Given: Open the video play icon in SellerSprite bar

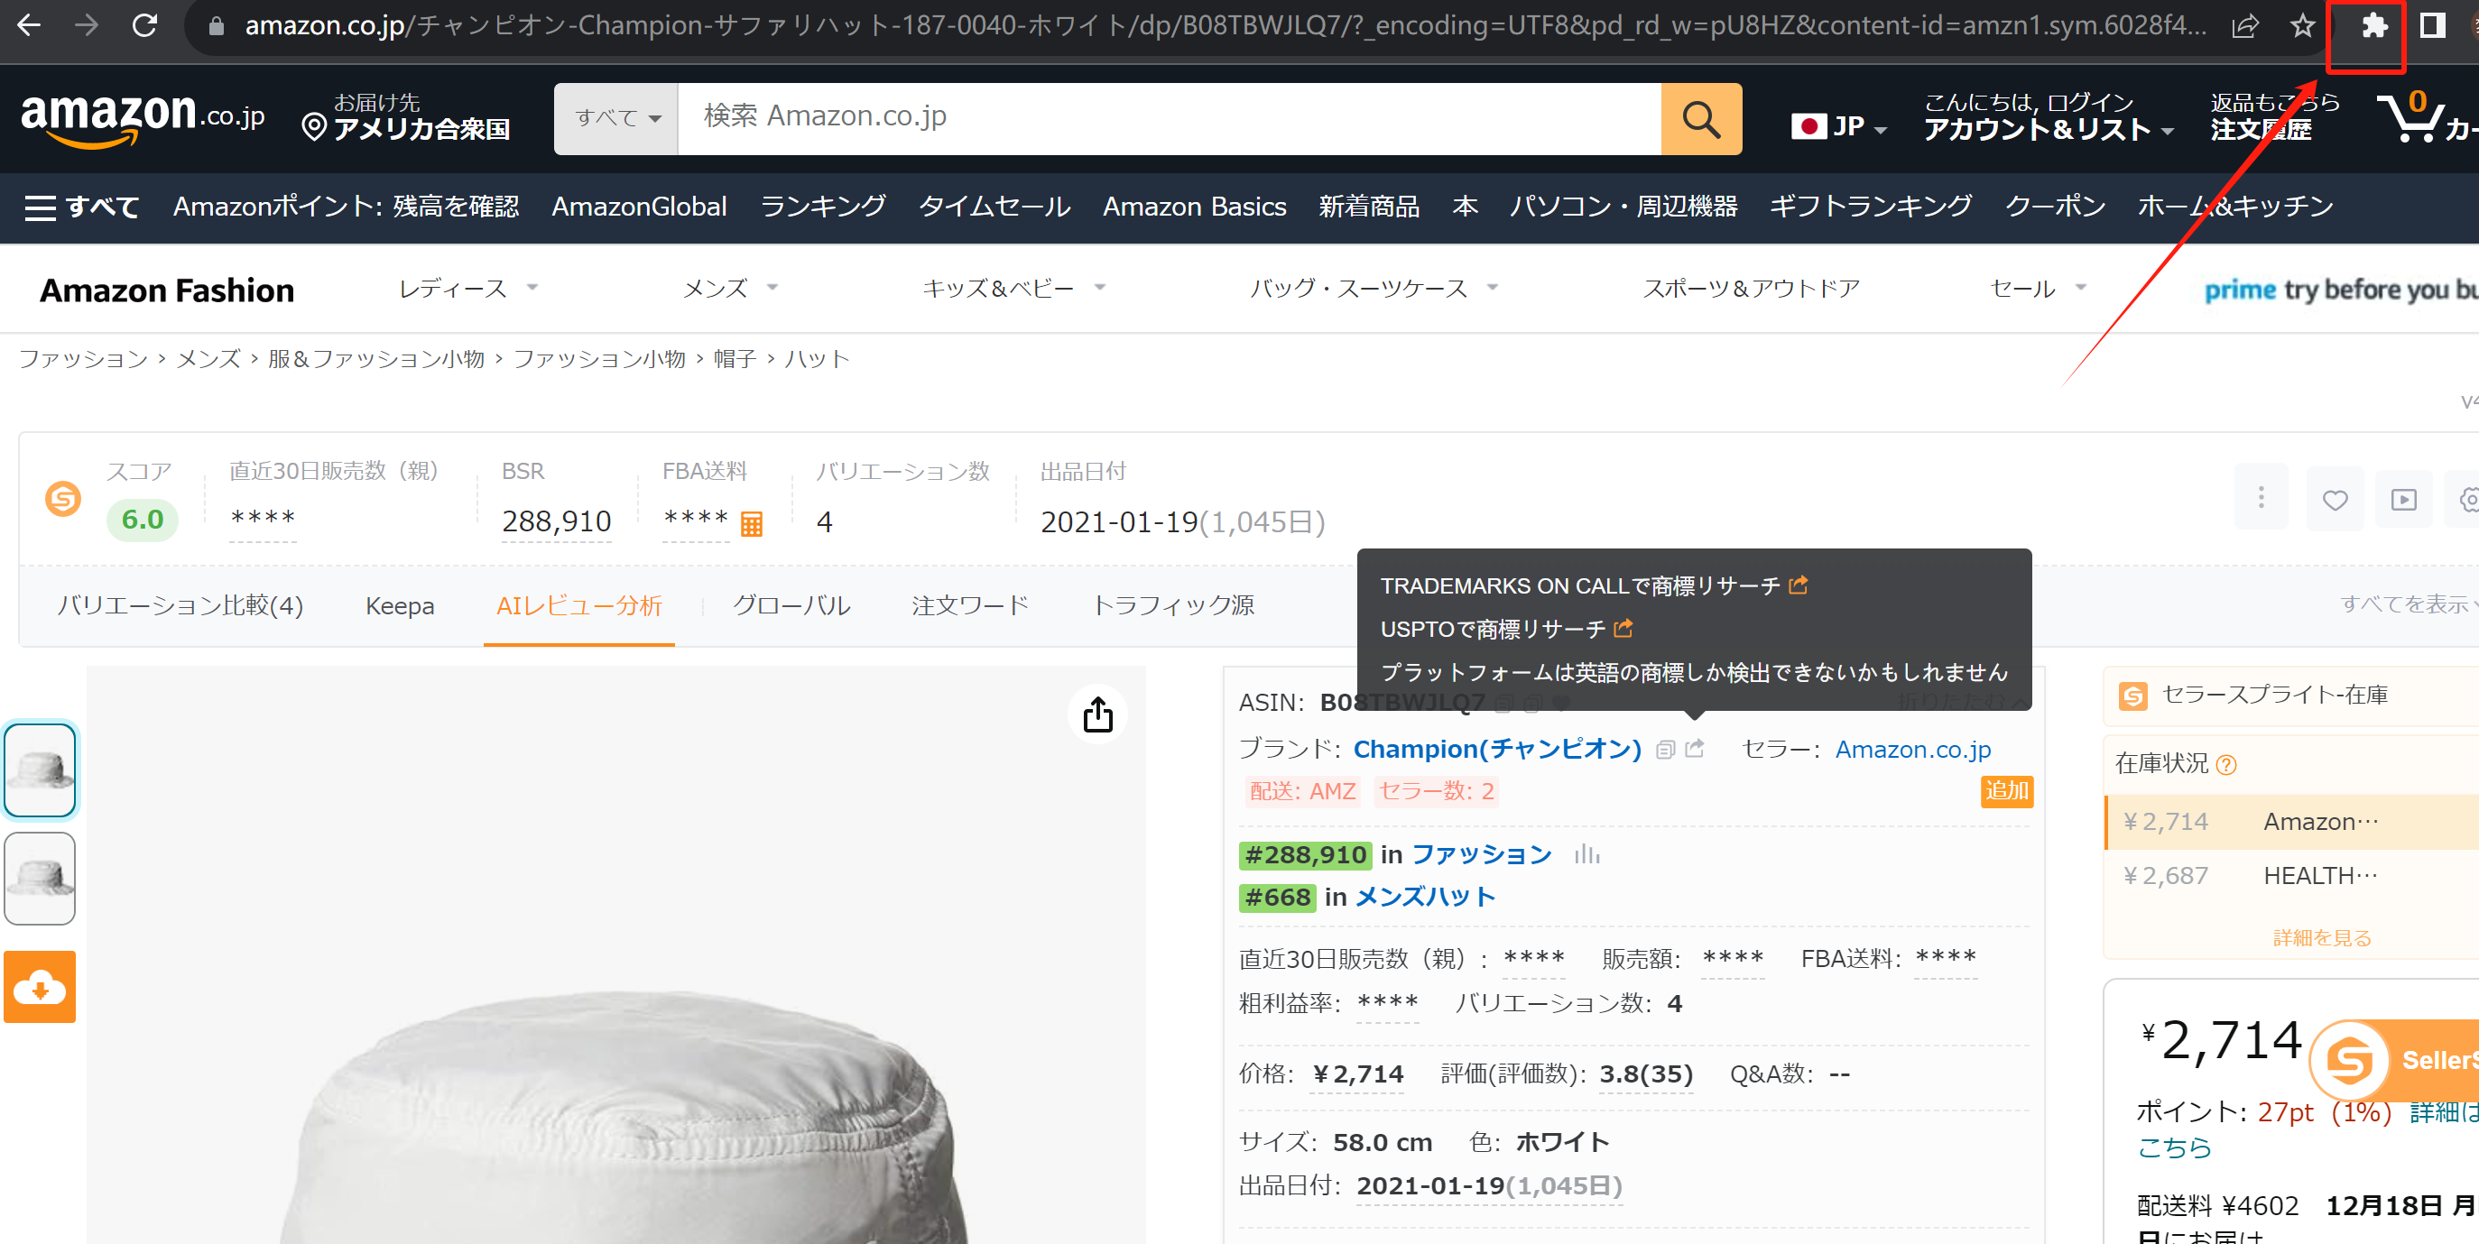Looking at the screenshot, I should (2403, 500).
